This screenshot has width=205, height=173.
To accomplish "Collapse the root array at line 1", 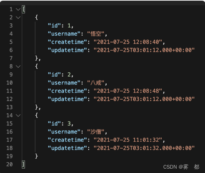I will pos(18,9).
